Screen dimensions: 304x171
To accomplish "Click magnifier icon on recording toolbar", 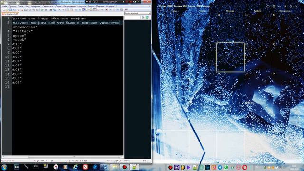I will point(94,2).
